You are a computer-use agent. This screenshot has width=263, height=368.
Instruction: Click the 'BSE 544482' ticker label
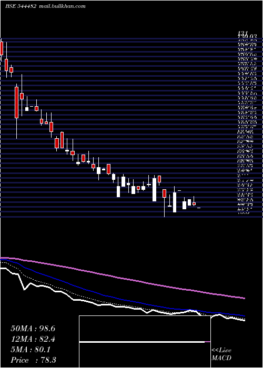pyautogui.click(x=21, y=6)
